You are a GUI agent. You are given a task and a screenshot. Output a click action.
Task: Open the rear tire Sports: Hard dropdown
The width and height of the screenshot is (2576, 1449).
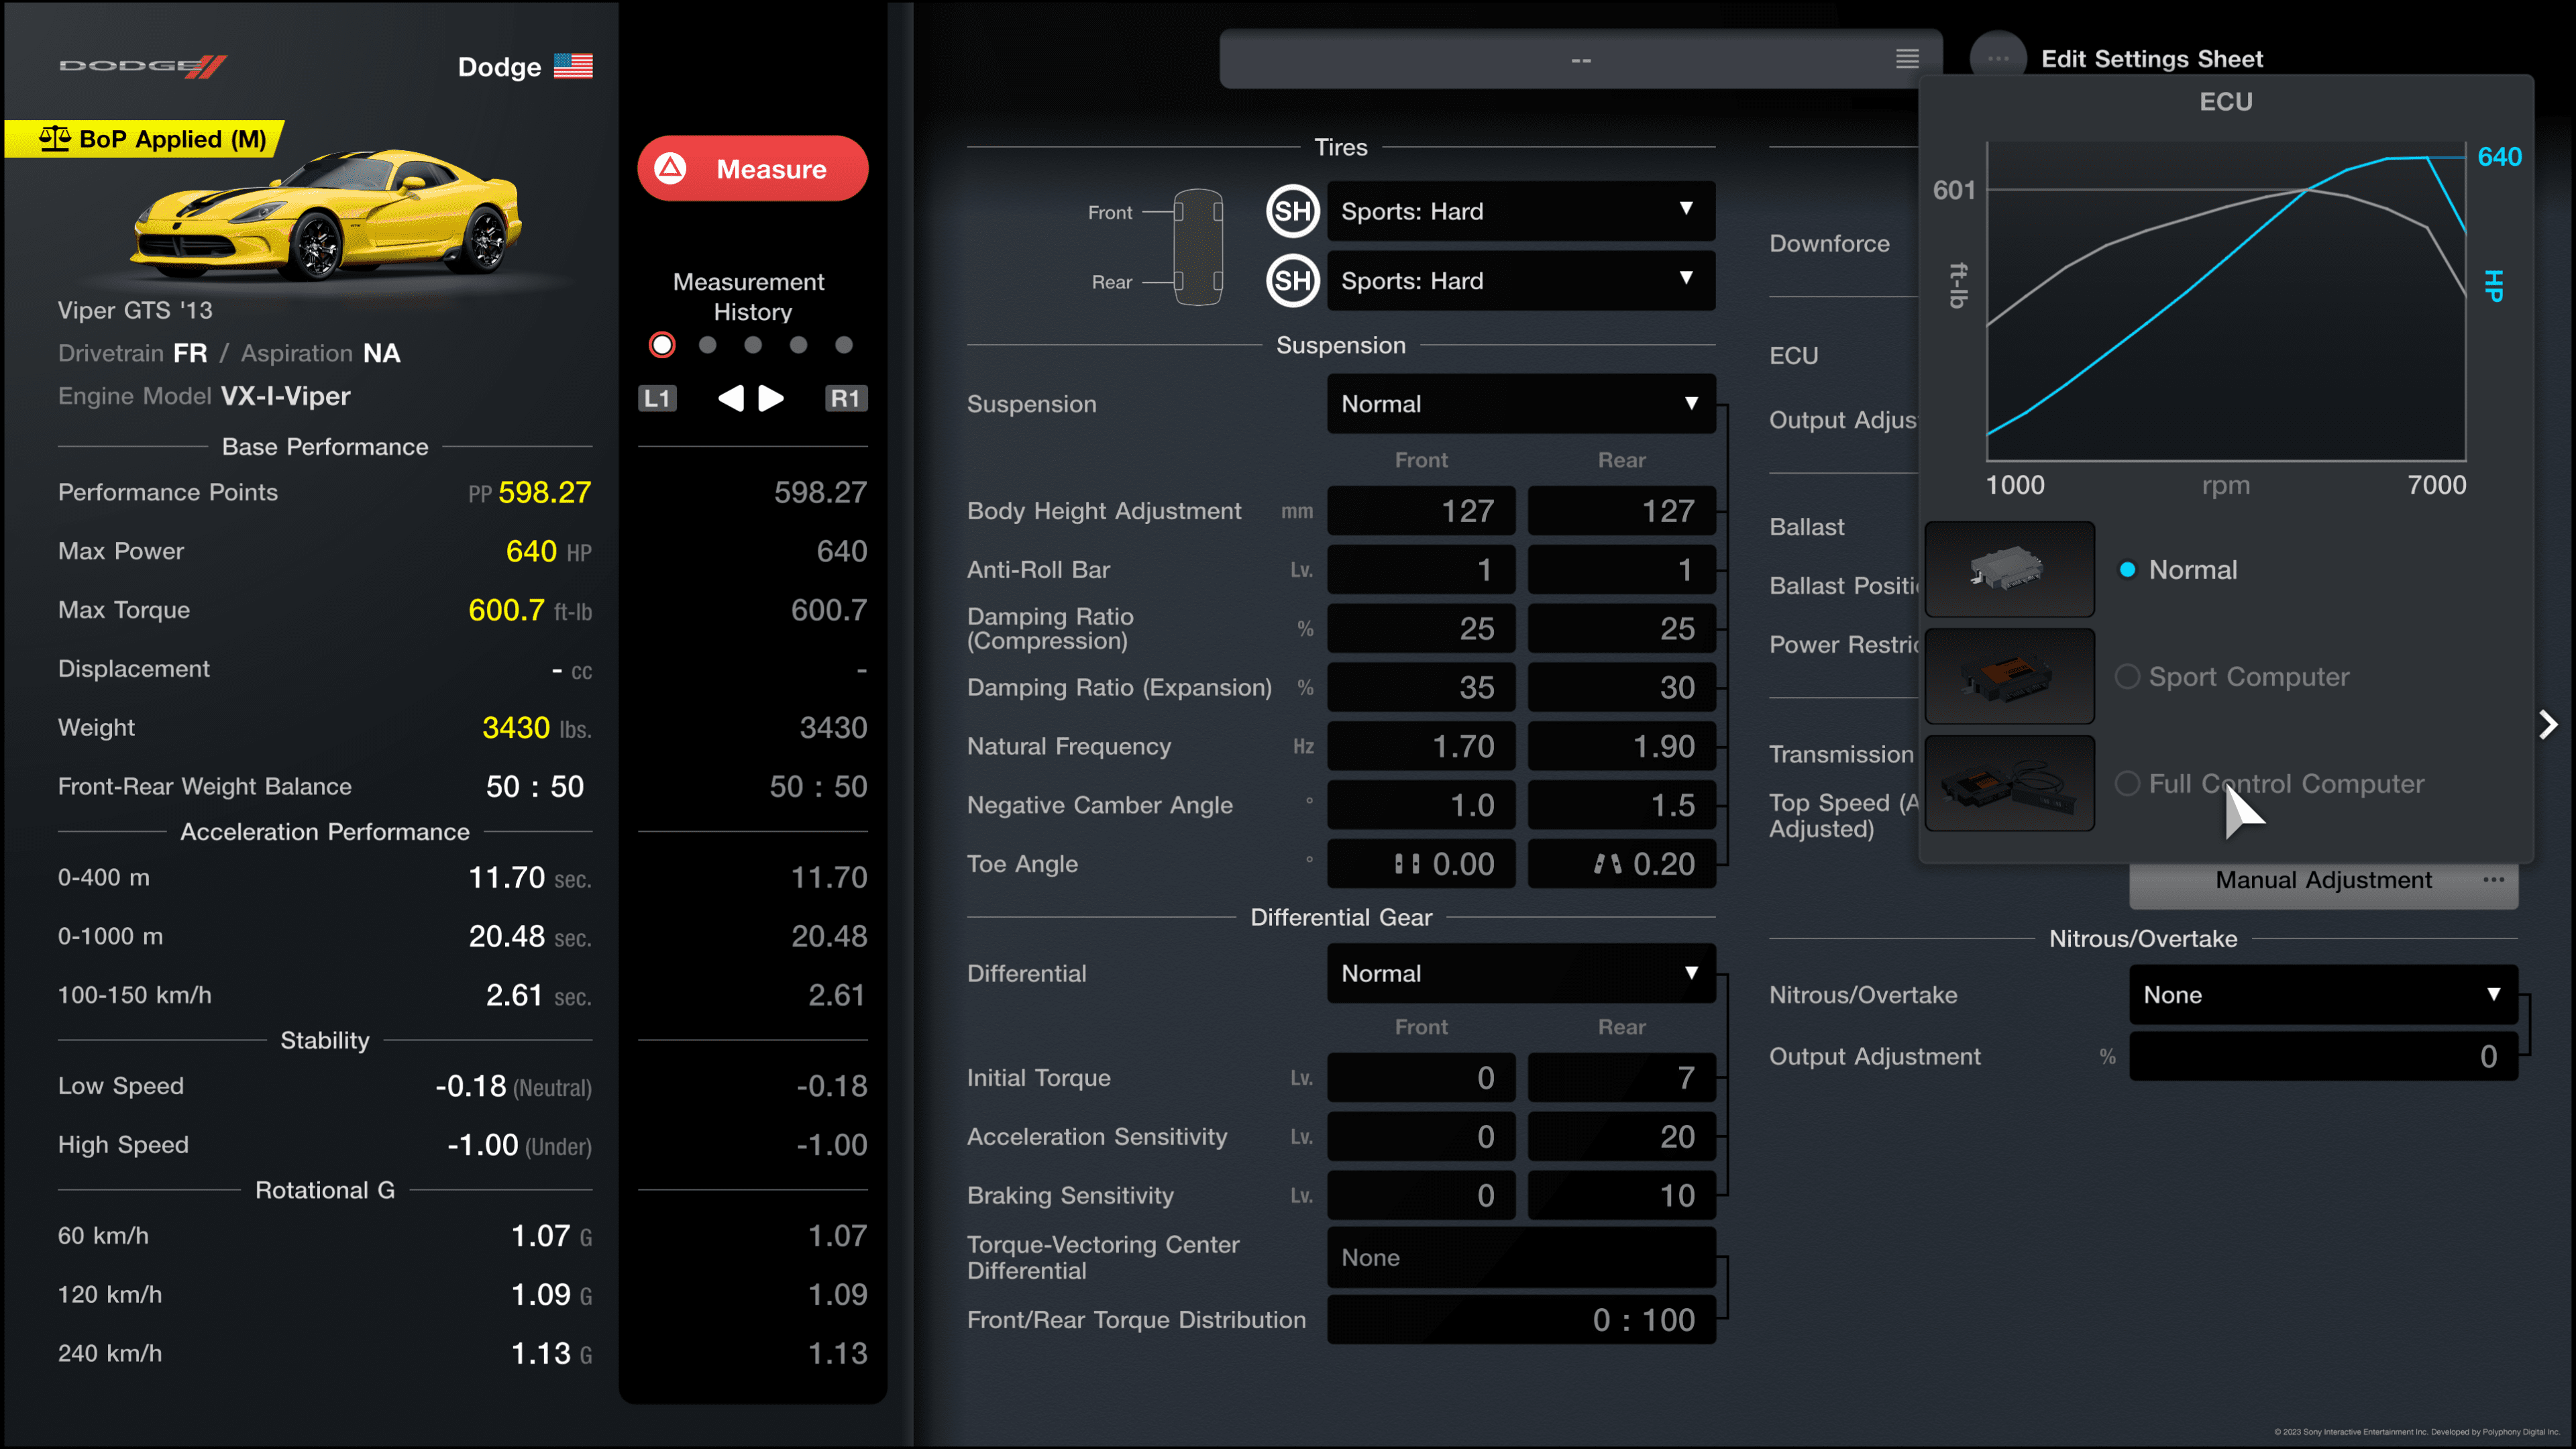[1521, 281]
